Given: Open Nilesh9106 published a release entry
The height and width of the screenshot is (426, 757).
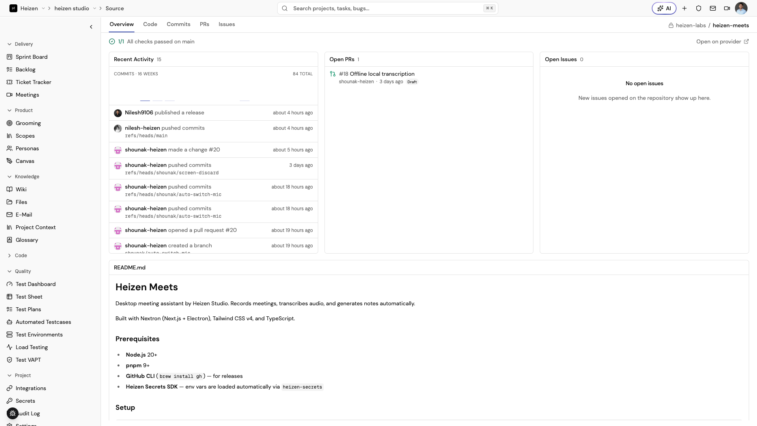Looking at the screenshot, I should point(213,113).
